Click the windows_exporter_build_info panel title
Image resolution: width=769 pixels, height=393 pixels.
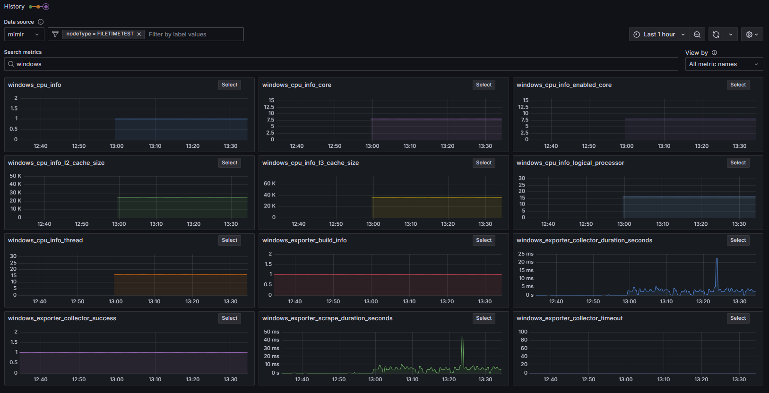[304, 240]
